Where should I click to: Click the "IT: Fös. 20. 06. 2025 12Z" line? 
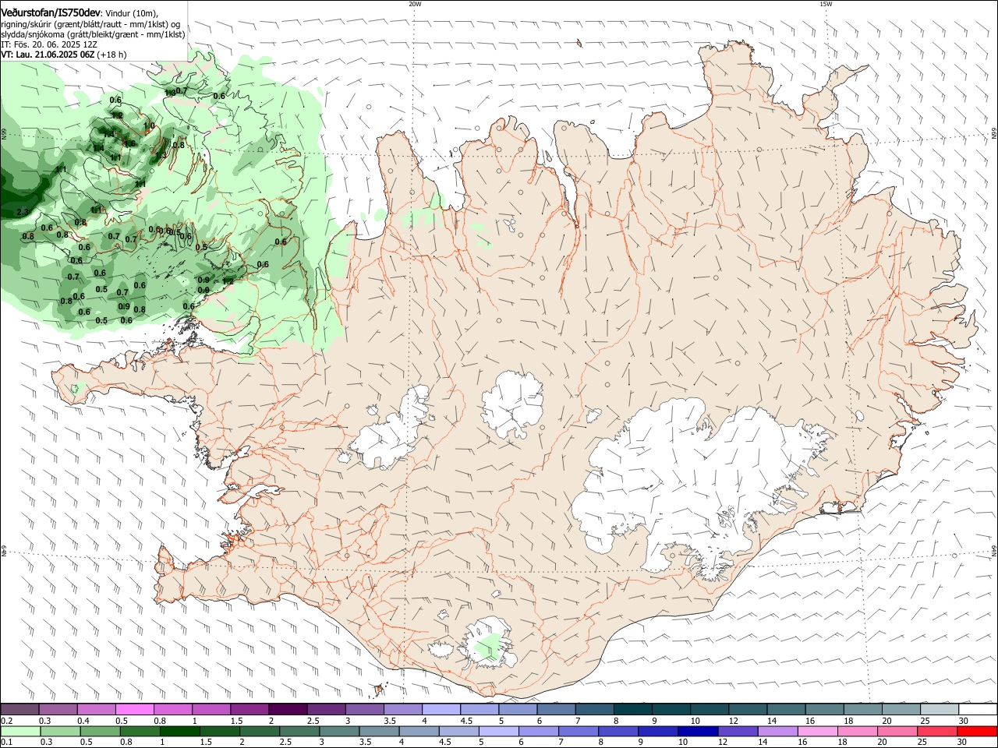pyautogui.click(x=49, y=44)
